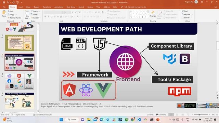Screen dimensions: 219x123
Task: Undo the last action
Action: click(x=8, y=2)
